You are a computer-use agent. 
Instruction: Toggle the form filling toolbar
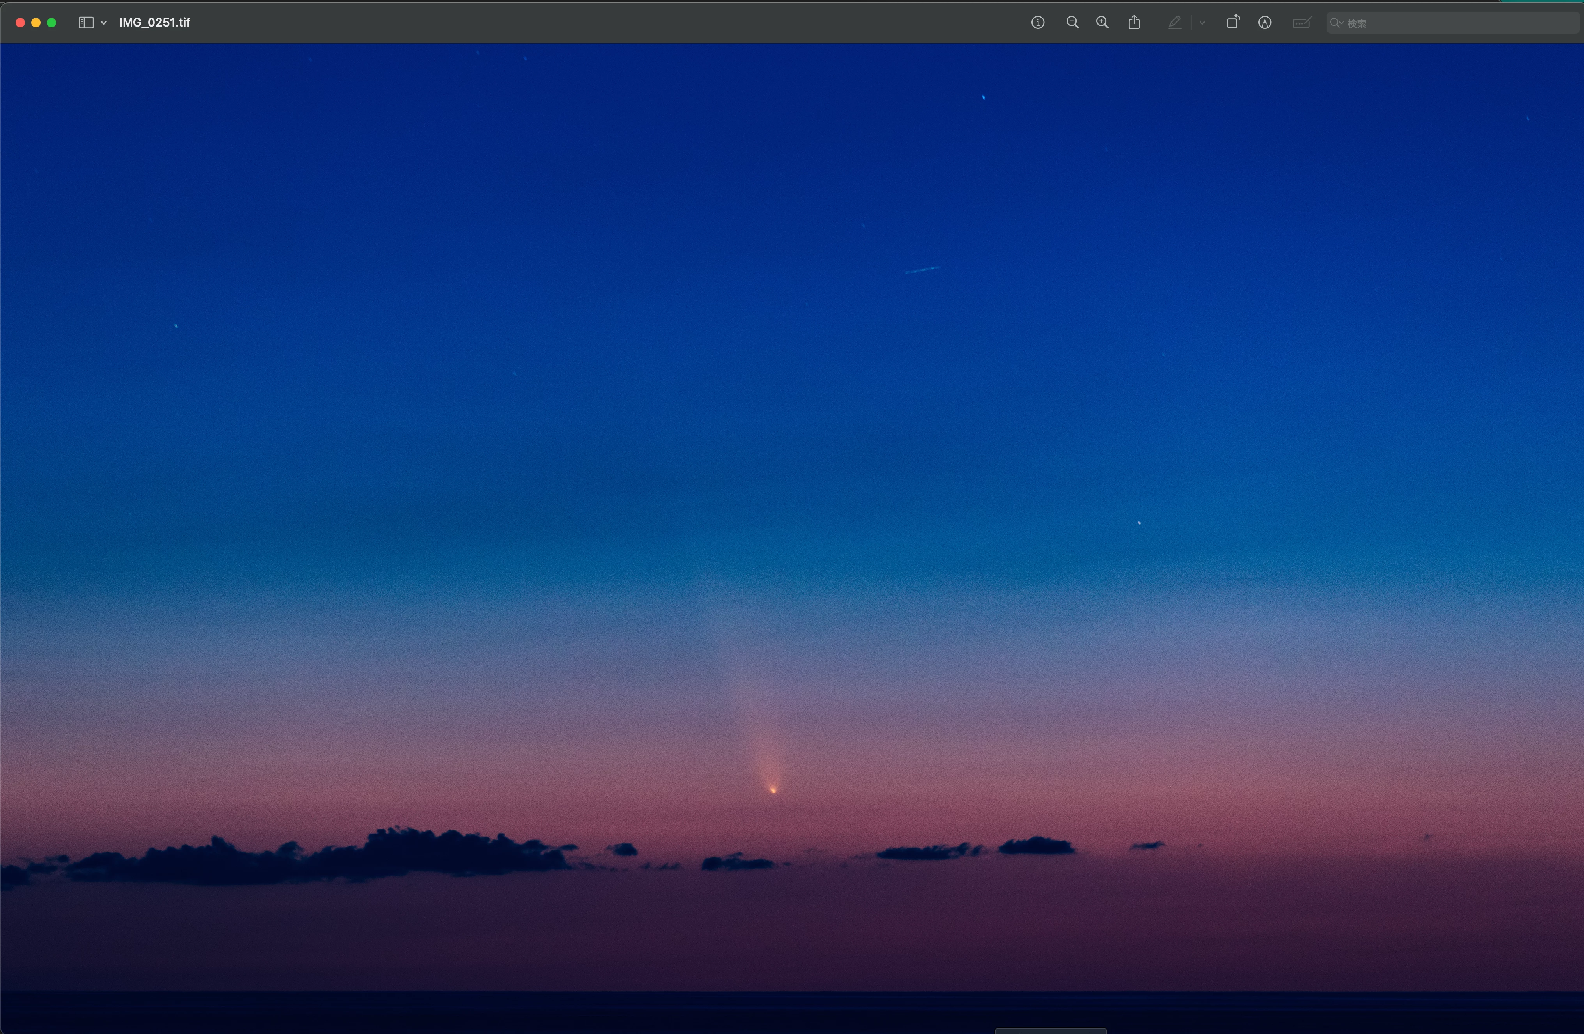pyautogui.click(x=1301, y=23)
